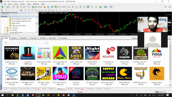The height and width of the screenshot is (97, 172).
Task: Open the GOLD EAgle mt4 product thumbnail
Action: click(76, 53)
